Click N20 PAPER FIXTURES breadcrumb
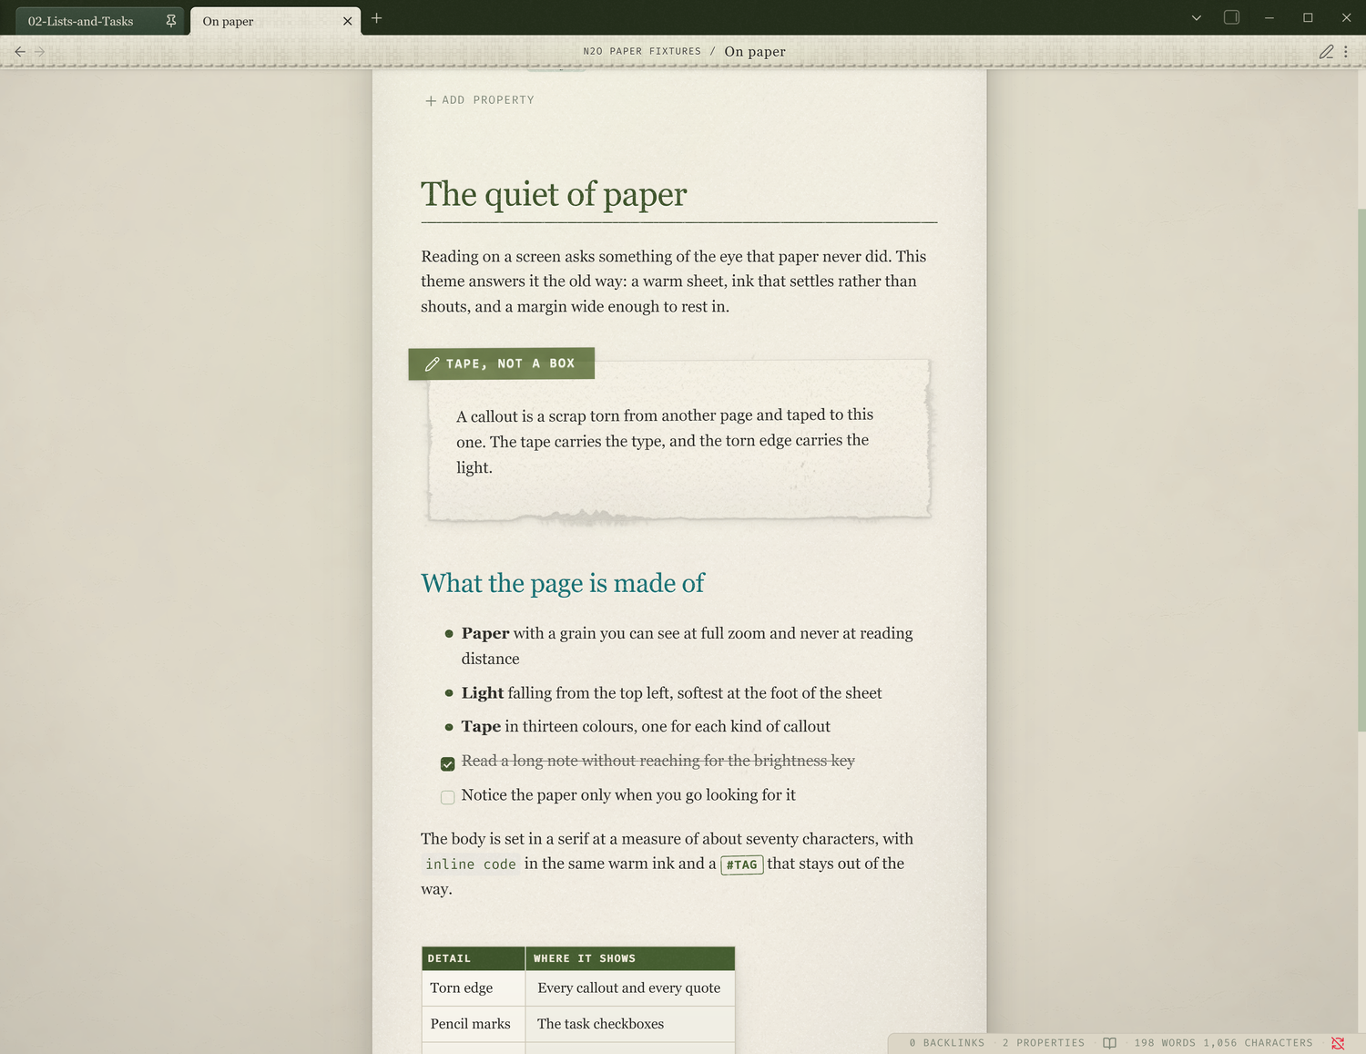1366x1054 pixels. pos(642,52)
